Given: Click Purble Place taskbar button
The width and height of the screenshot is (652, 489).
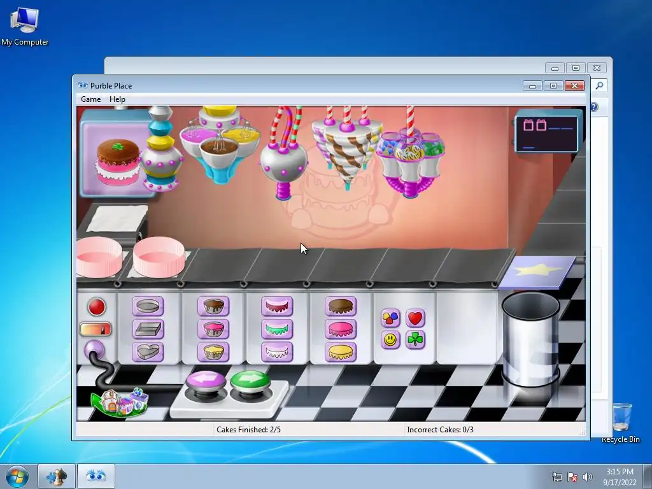Looking at the screenshot, I should [96, 476].
